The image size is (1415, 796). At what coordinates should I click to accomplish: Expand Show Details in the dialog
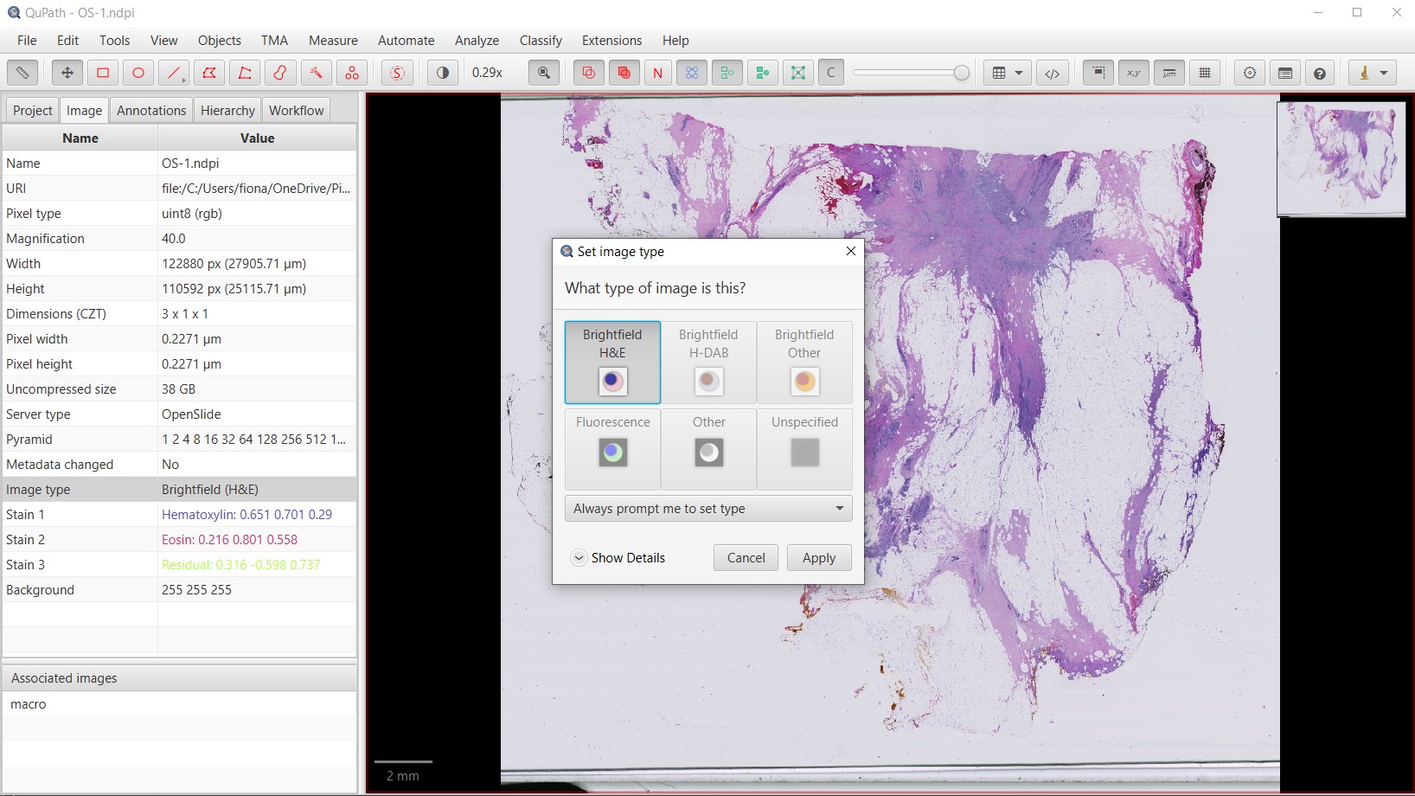[x=618, y=558]
